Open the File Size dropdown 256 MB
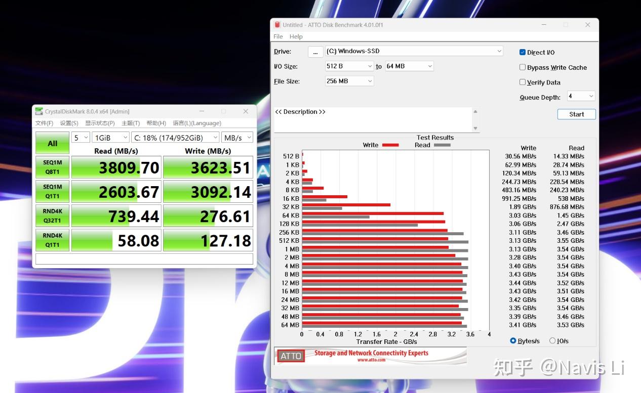 tap(349, 81)
